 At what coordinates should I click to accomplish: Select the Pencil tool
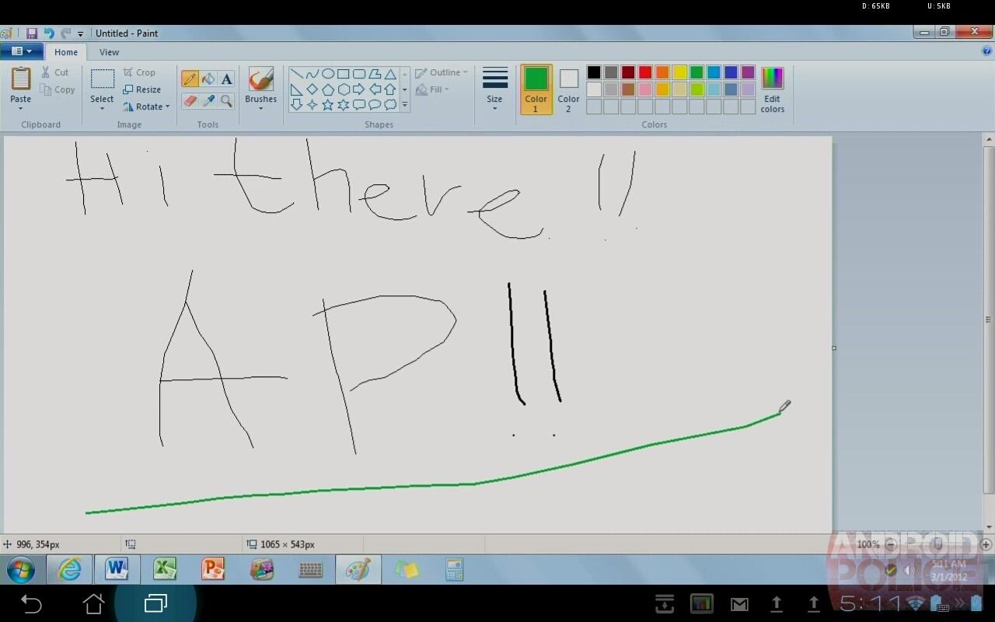(190, 79)
